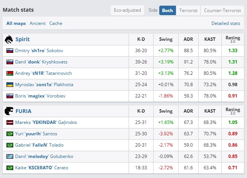
Task: Click the Kazakhstan flag next to molodoy
Action: (x=10, y=156)
